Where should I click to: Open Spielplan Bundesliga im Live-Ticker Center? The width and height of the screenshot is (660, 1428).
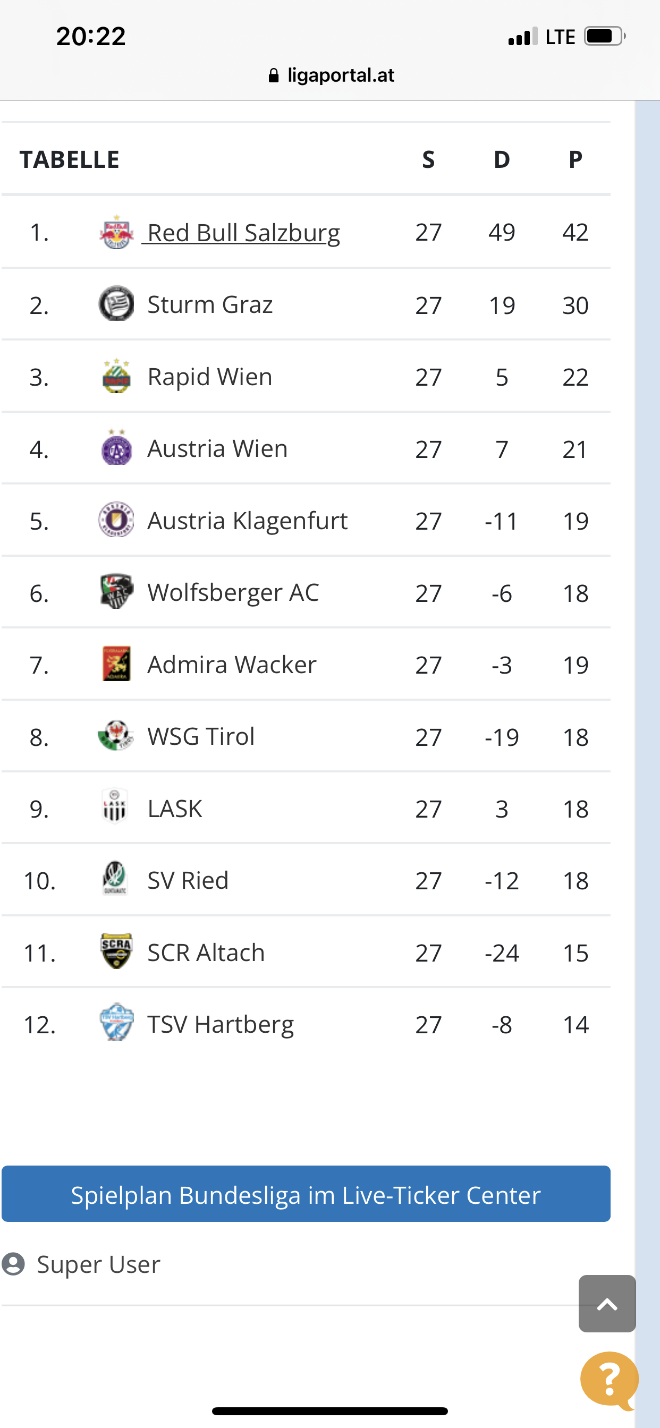click(x=306, y=1194)
